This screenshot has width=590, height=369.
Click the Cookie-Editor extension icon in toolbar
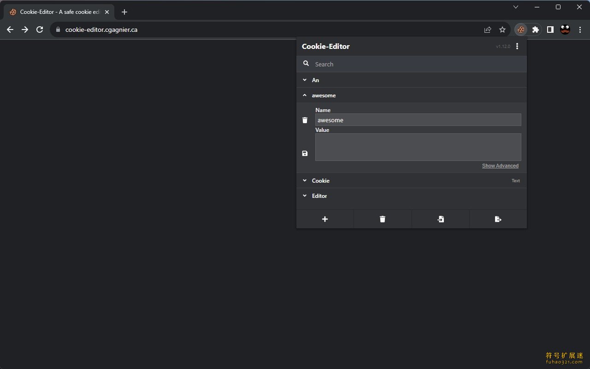[520, 30]
